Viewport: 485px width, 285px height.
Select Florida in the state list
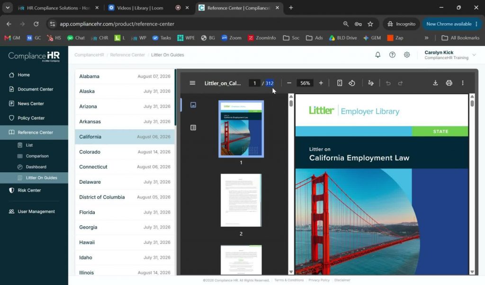125,212
